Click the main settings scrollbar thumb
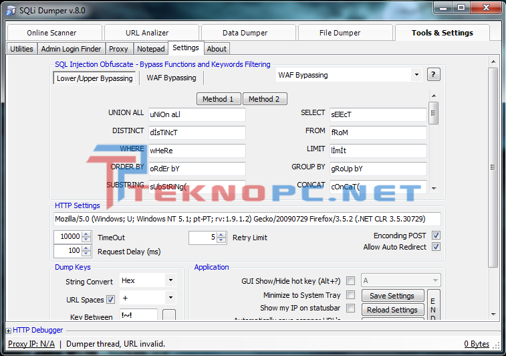The image size is (506, 356). (x=493, y=168)
